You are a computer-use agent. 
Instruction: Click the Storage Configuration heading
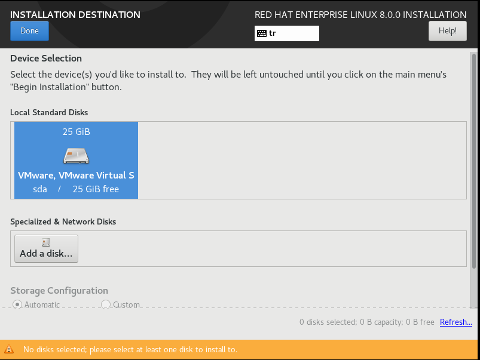[59, 291]
